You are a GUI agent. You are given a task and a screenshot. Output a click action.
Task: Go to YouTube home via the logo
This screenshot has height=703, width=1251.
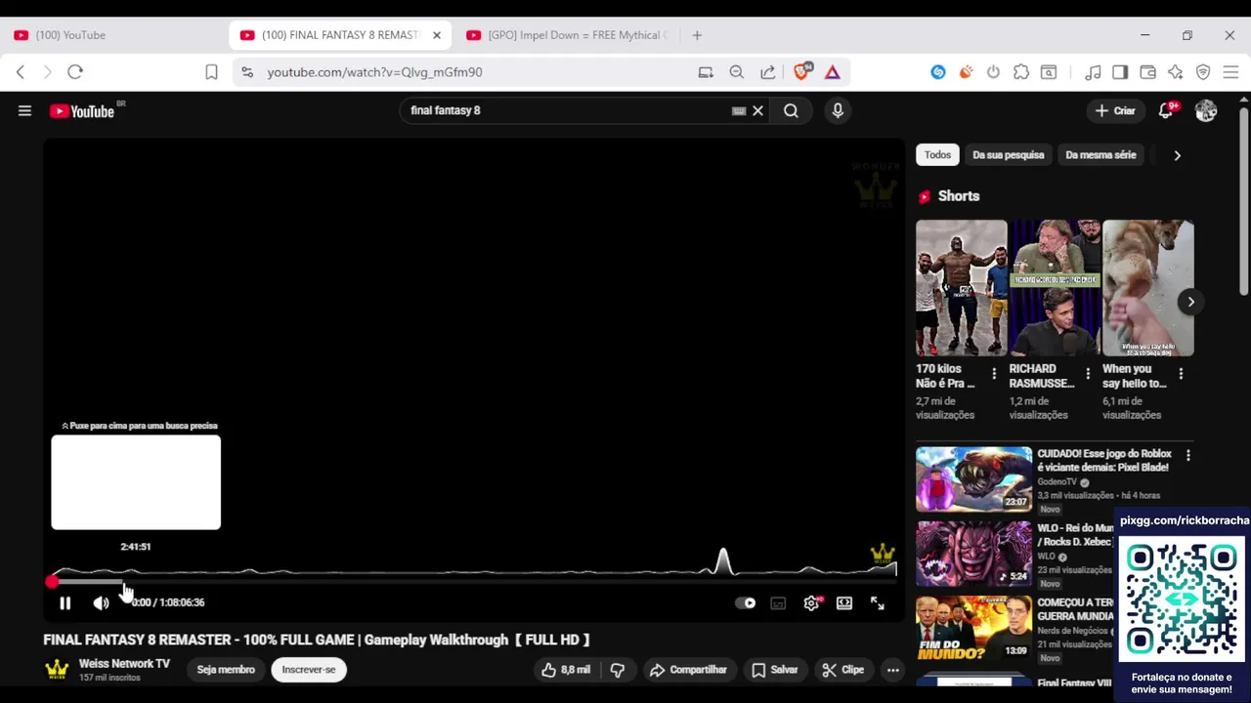click(82, 111)
